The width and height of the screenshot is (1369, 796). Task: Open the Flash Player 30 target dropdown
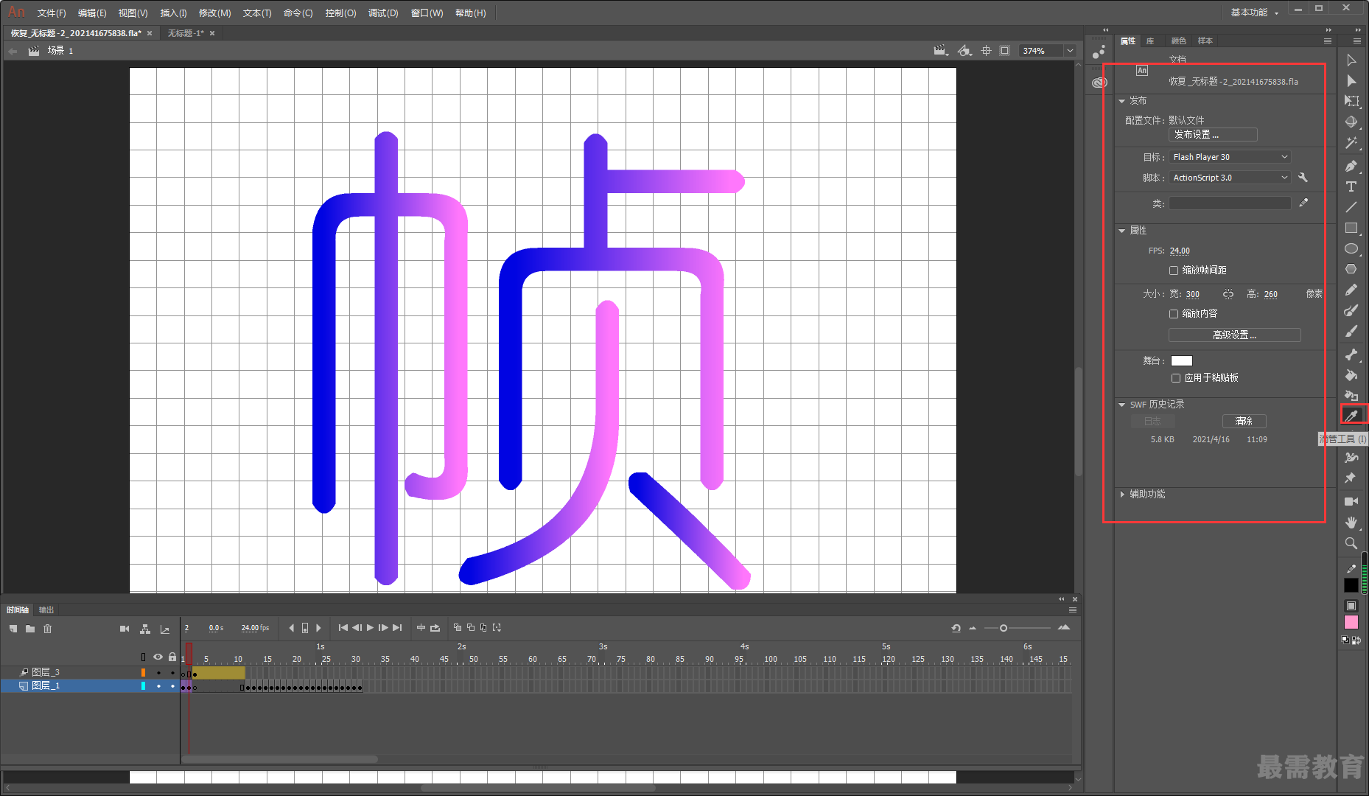[x=1230, y=157]
